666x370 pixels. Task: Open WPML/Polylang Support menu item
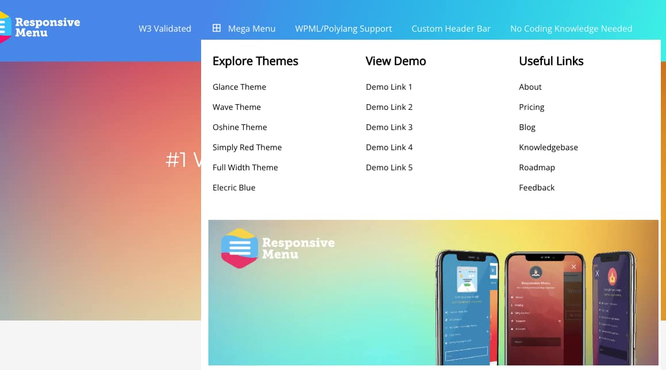343,28
